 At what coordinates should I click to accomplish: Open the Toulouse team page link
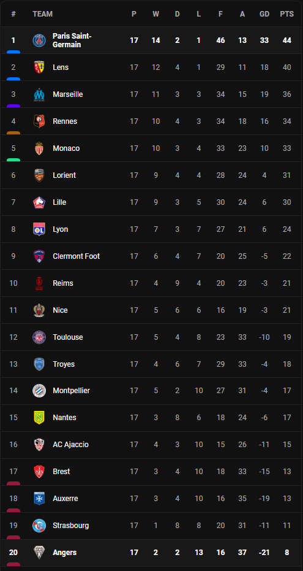coord(68,337)
